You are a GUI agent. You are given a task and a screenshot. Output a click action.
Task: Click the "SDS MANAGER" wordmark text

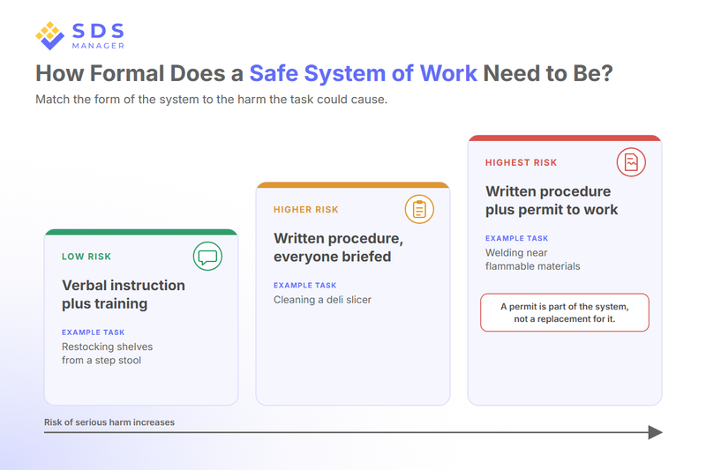98,36
